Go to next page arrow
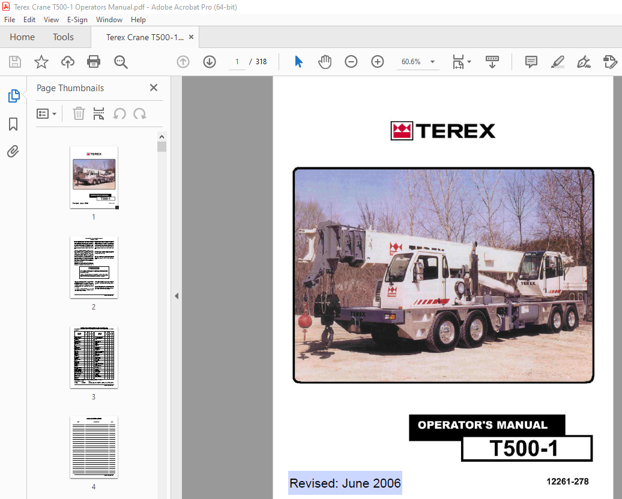 point(210,62)
